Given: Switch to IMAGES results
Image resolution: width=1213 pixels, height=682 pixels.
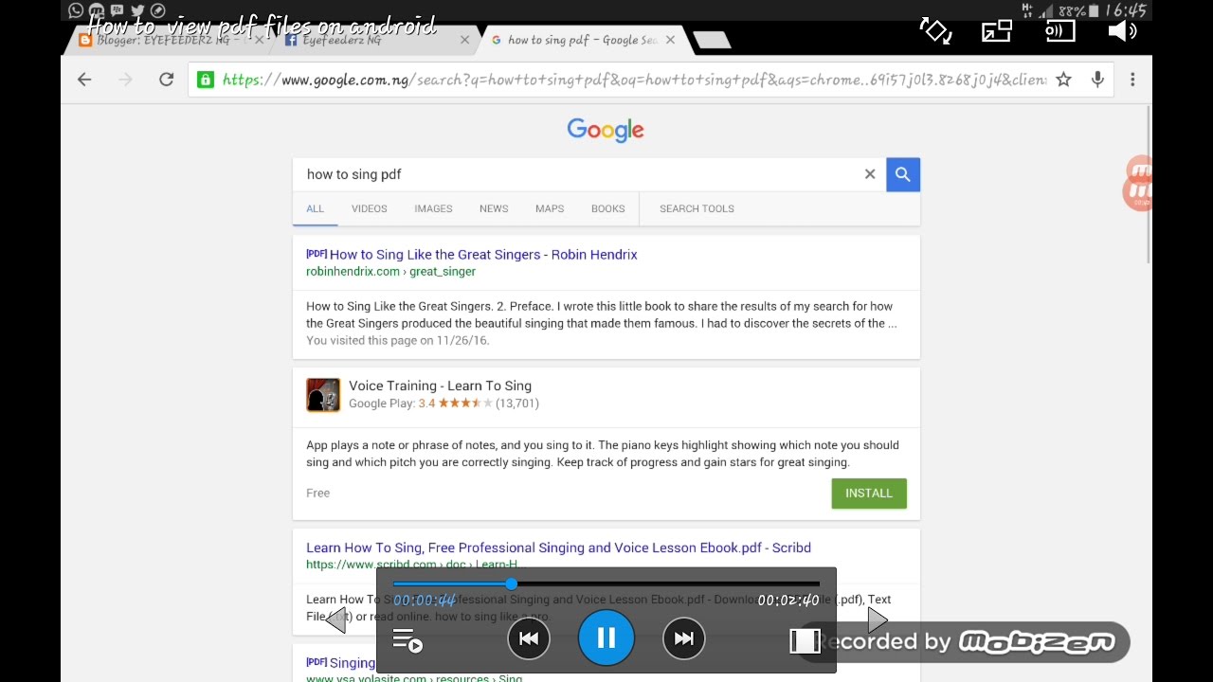Looking at the screenshot, I should point(433,208).
